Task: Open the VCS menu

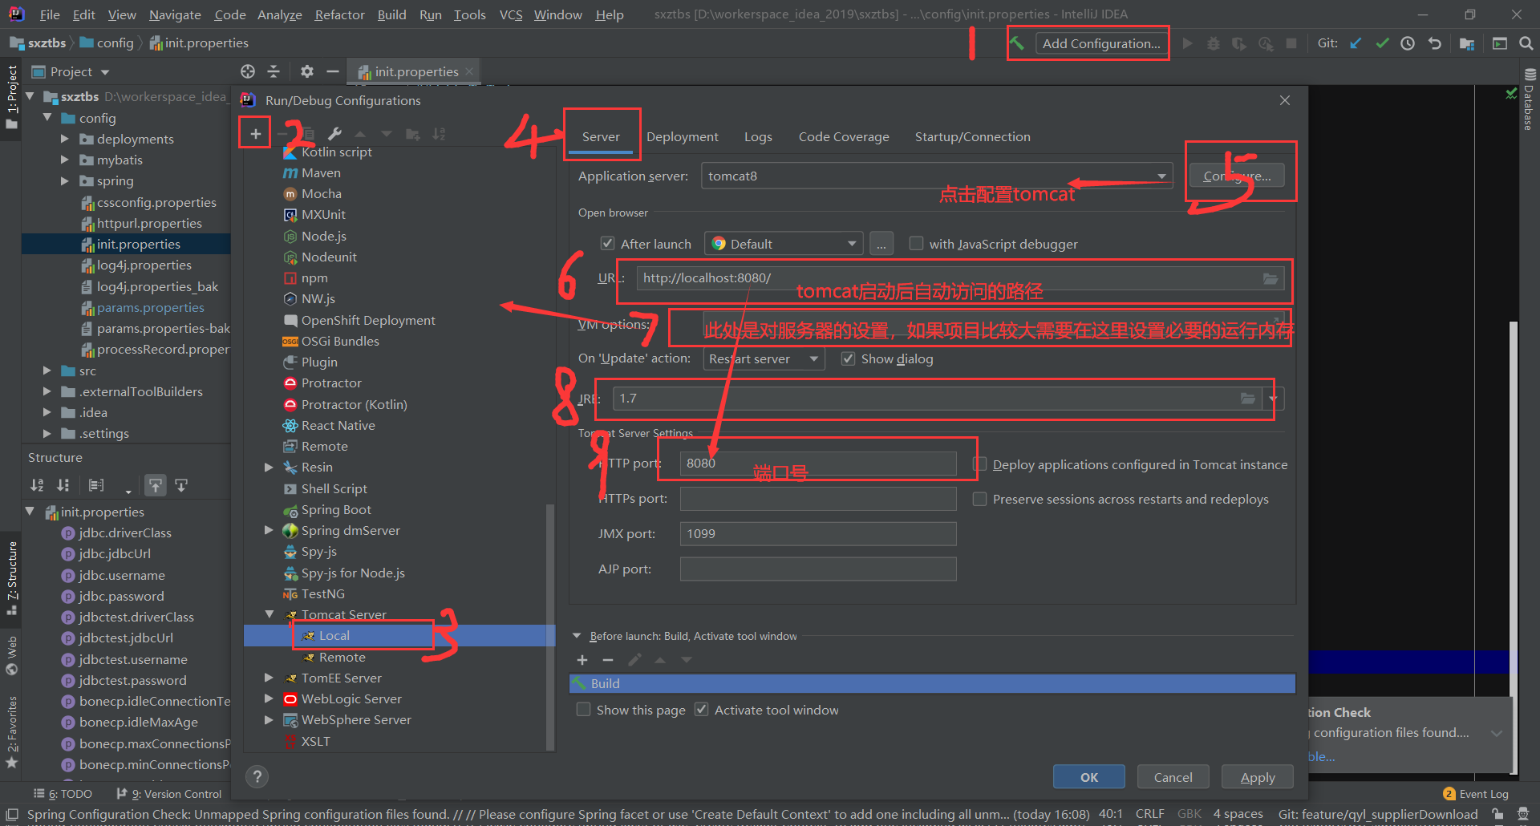Action: 510,14
